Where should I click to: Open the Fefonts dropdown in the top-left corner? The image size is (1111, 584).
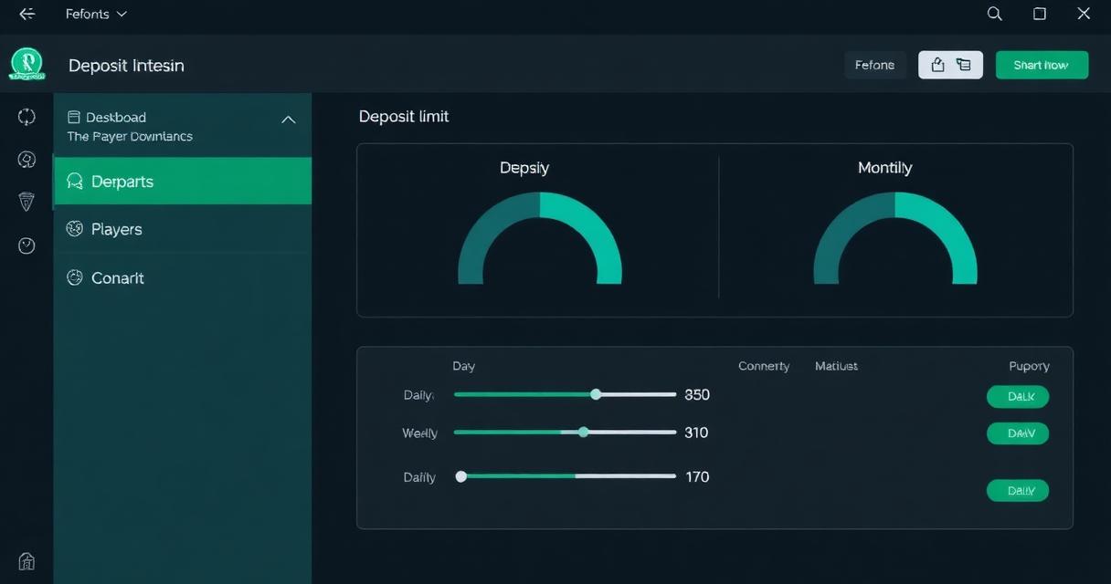95,14
